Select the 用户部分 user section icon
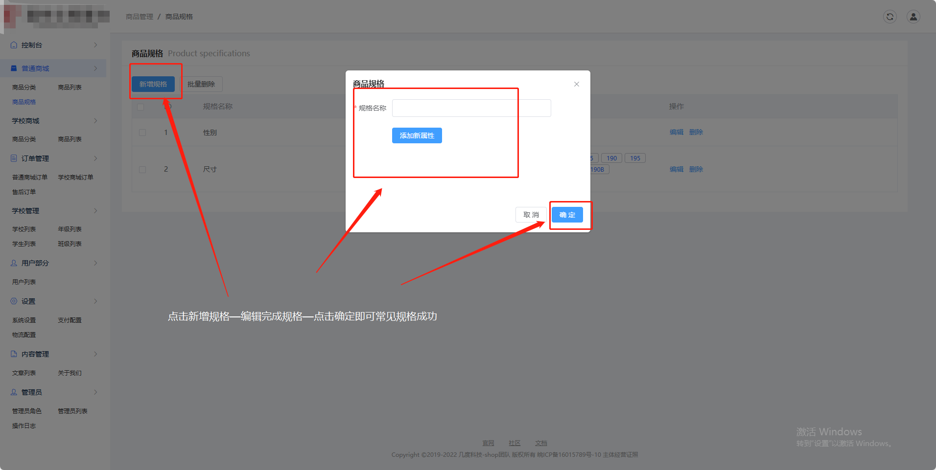This screenshot has width=936, height=470. (x=13, y=263)
